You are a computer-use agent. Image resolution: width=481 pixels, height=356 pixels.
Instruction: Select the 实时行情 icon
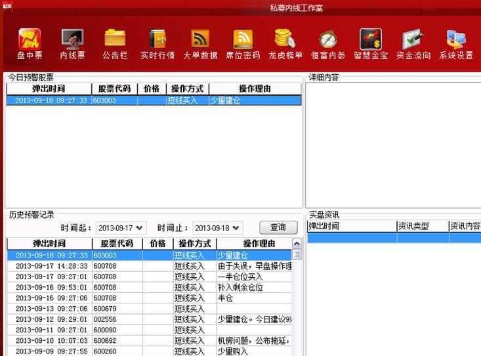157,40
